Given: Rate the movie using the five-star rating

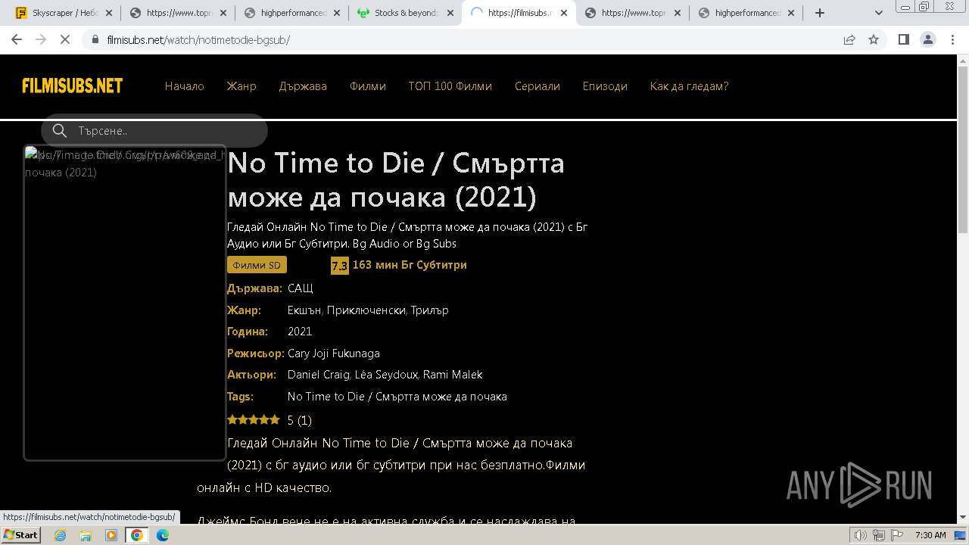Looking at the screenshot, I should 254,419.
